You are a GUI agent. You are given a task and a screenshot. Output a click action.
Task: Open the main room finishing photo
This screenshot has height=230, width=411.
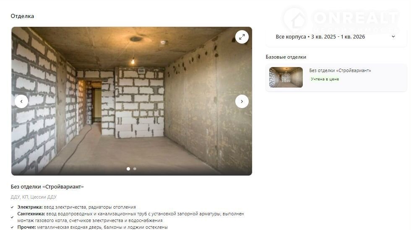coord(132,101)
